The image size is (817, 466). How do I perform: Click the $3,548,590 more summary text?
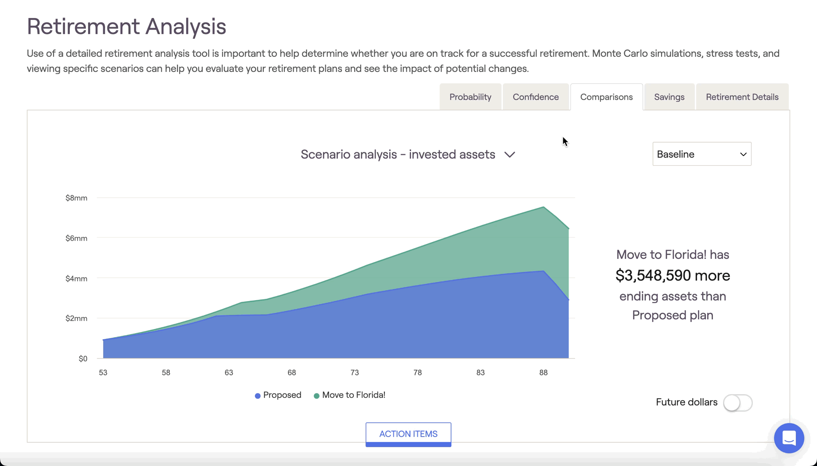[672, 276]
